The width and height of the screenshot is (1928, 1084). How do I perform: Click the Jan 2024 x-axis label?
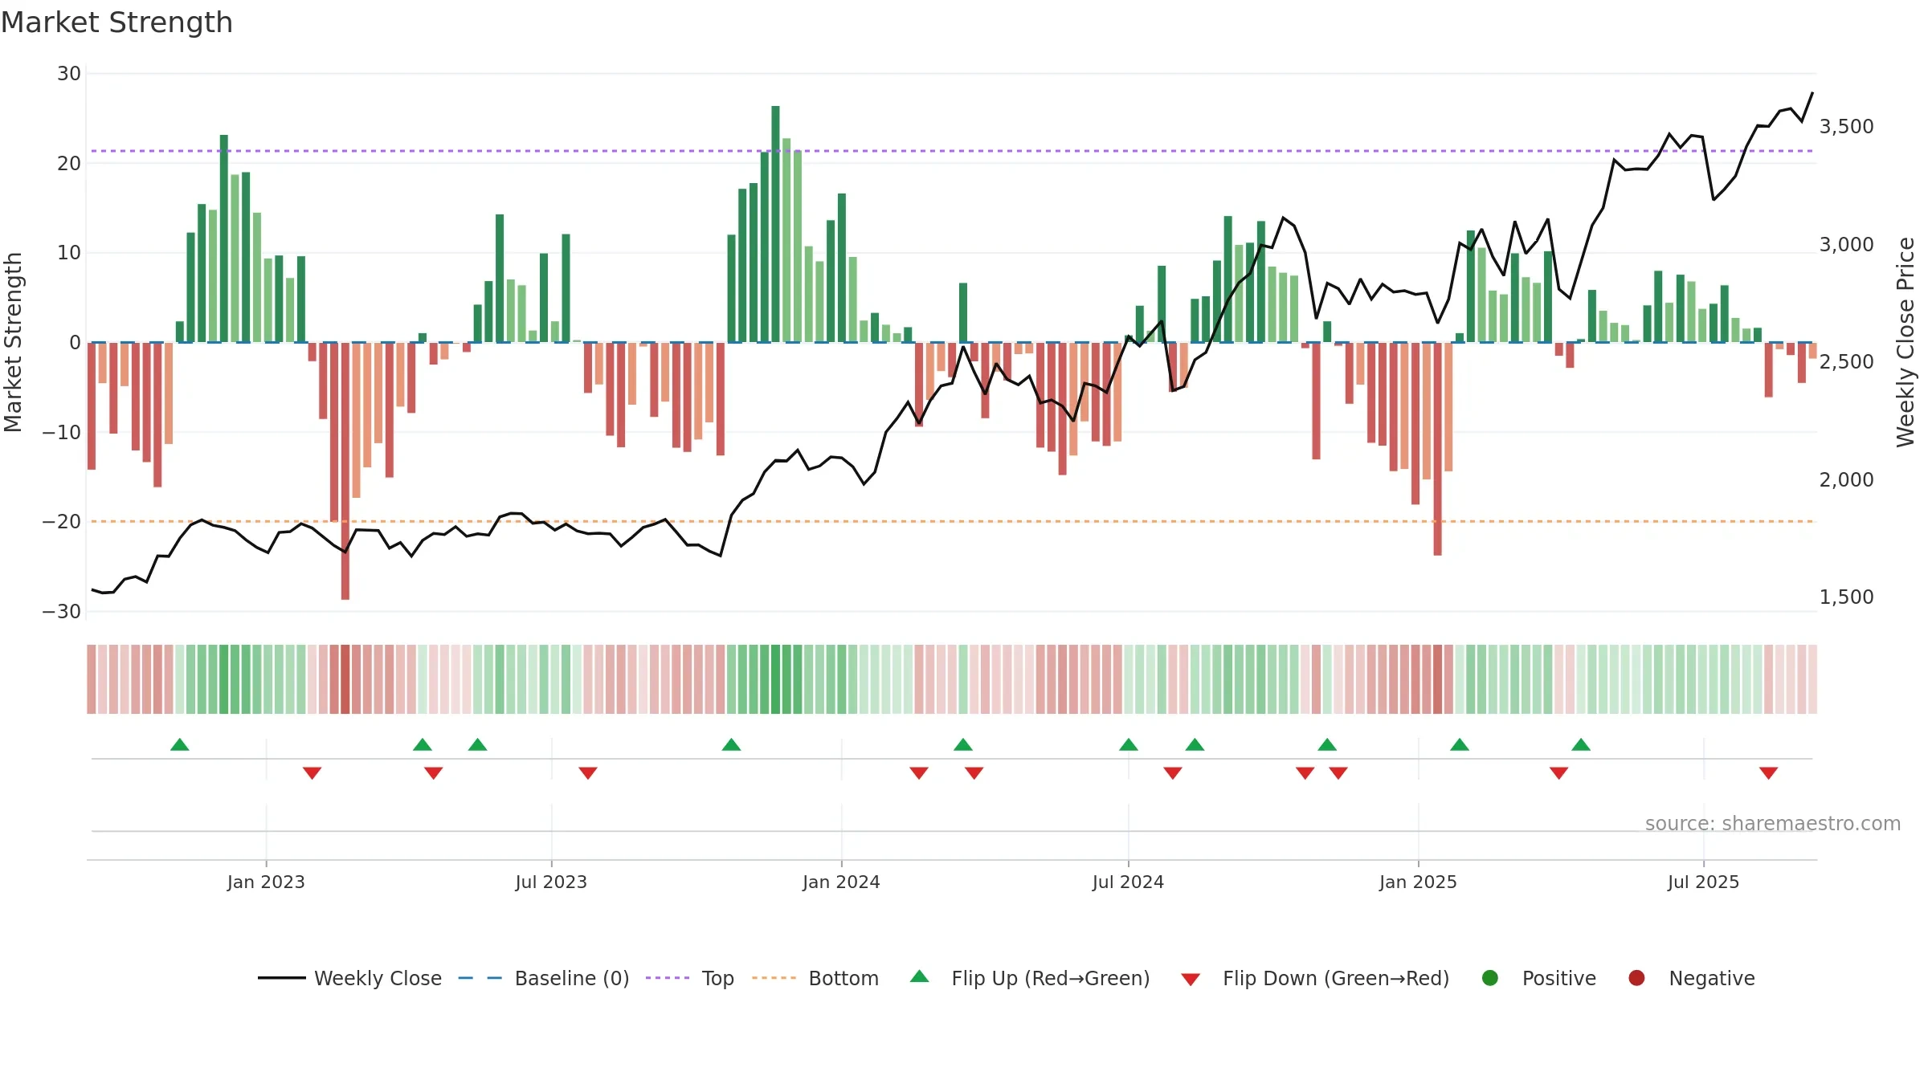tap(841, 882)
